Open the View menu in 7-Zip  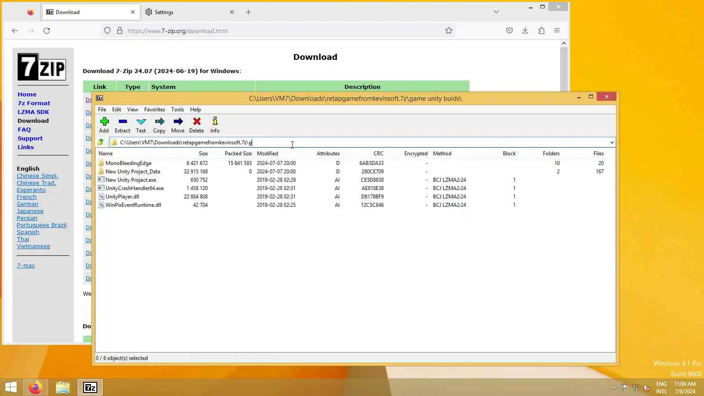132,110
